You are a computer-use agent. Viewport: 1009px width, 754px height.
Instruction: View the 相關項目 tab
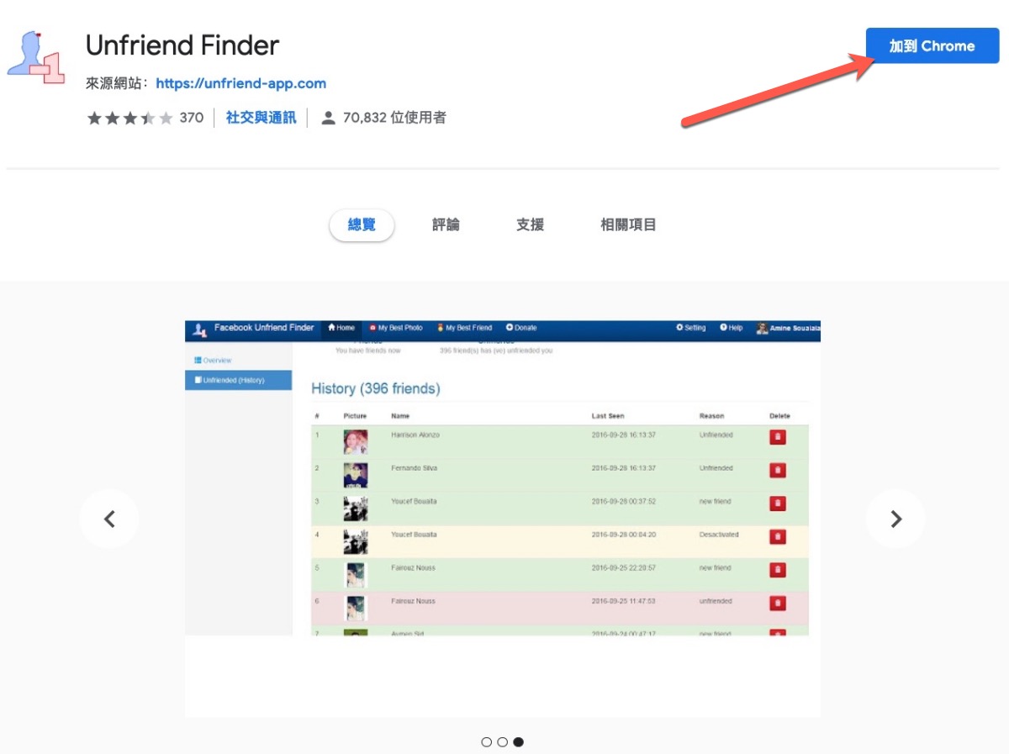[x=628, y=225]
